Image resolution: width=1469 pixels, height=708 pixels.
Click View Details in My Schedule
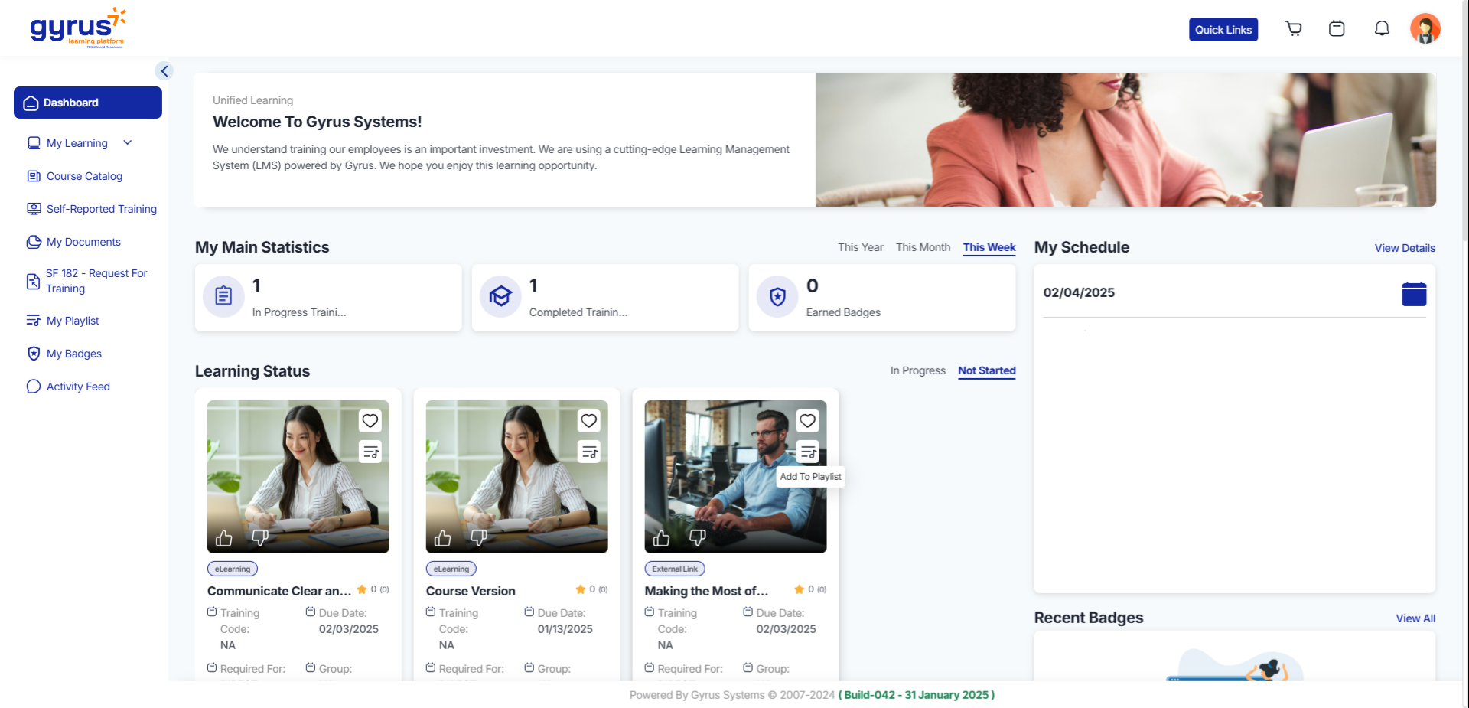tap(1404, 248)
